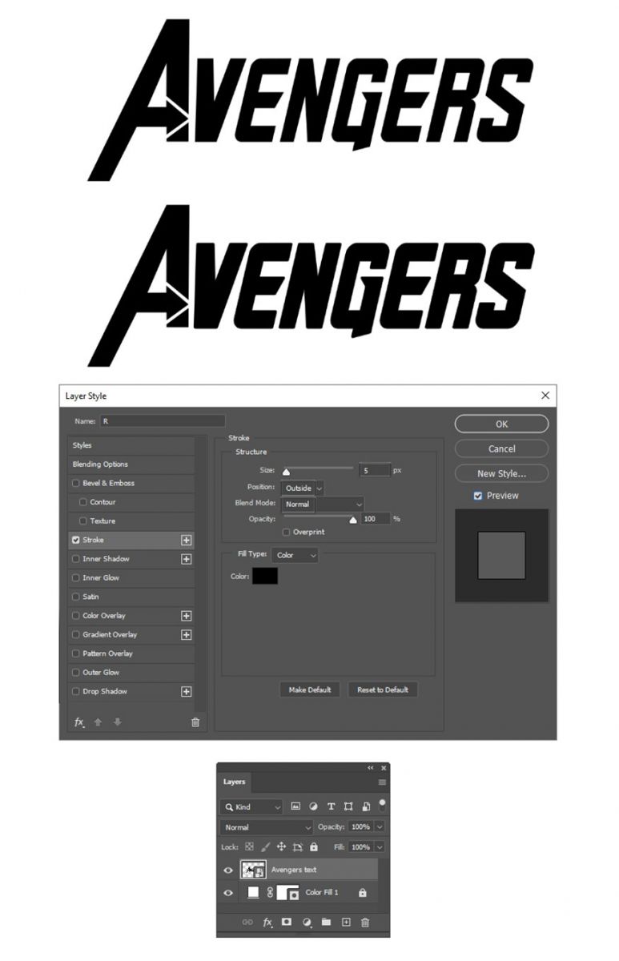Lock transparent pixels in Layers panel

249,846
